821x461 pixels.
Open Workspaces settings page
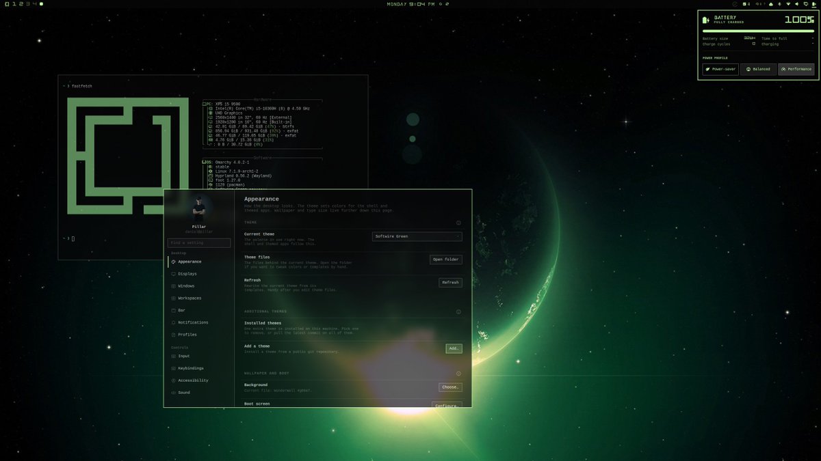click(x=199, y=298)
